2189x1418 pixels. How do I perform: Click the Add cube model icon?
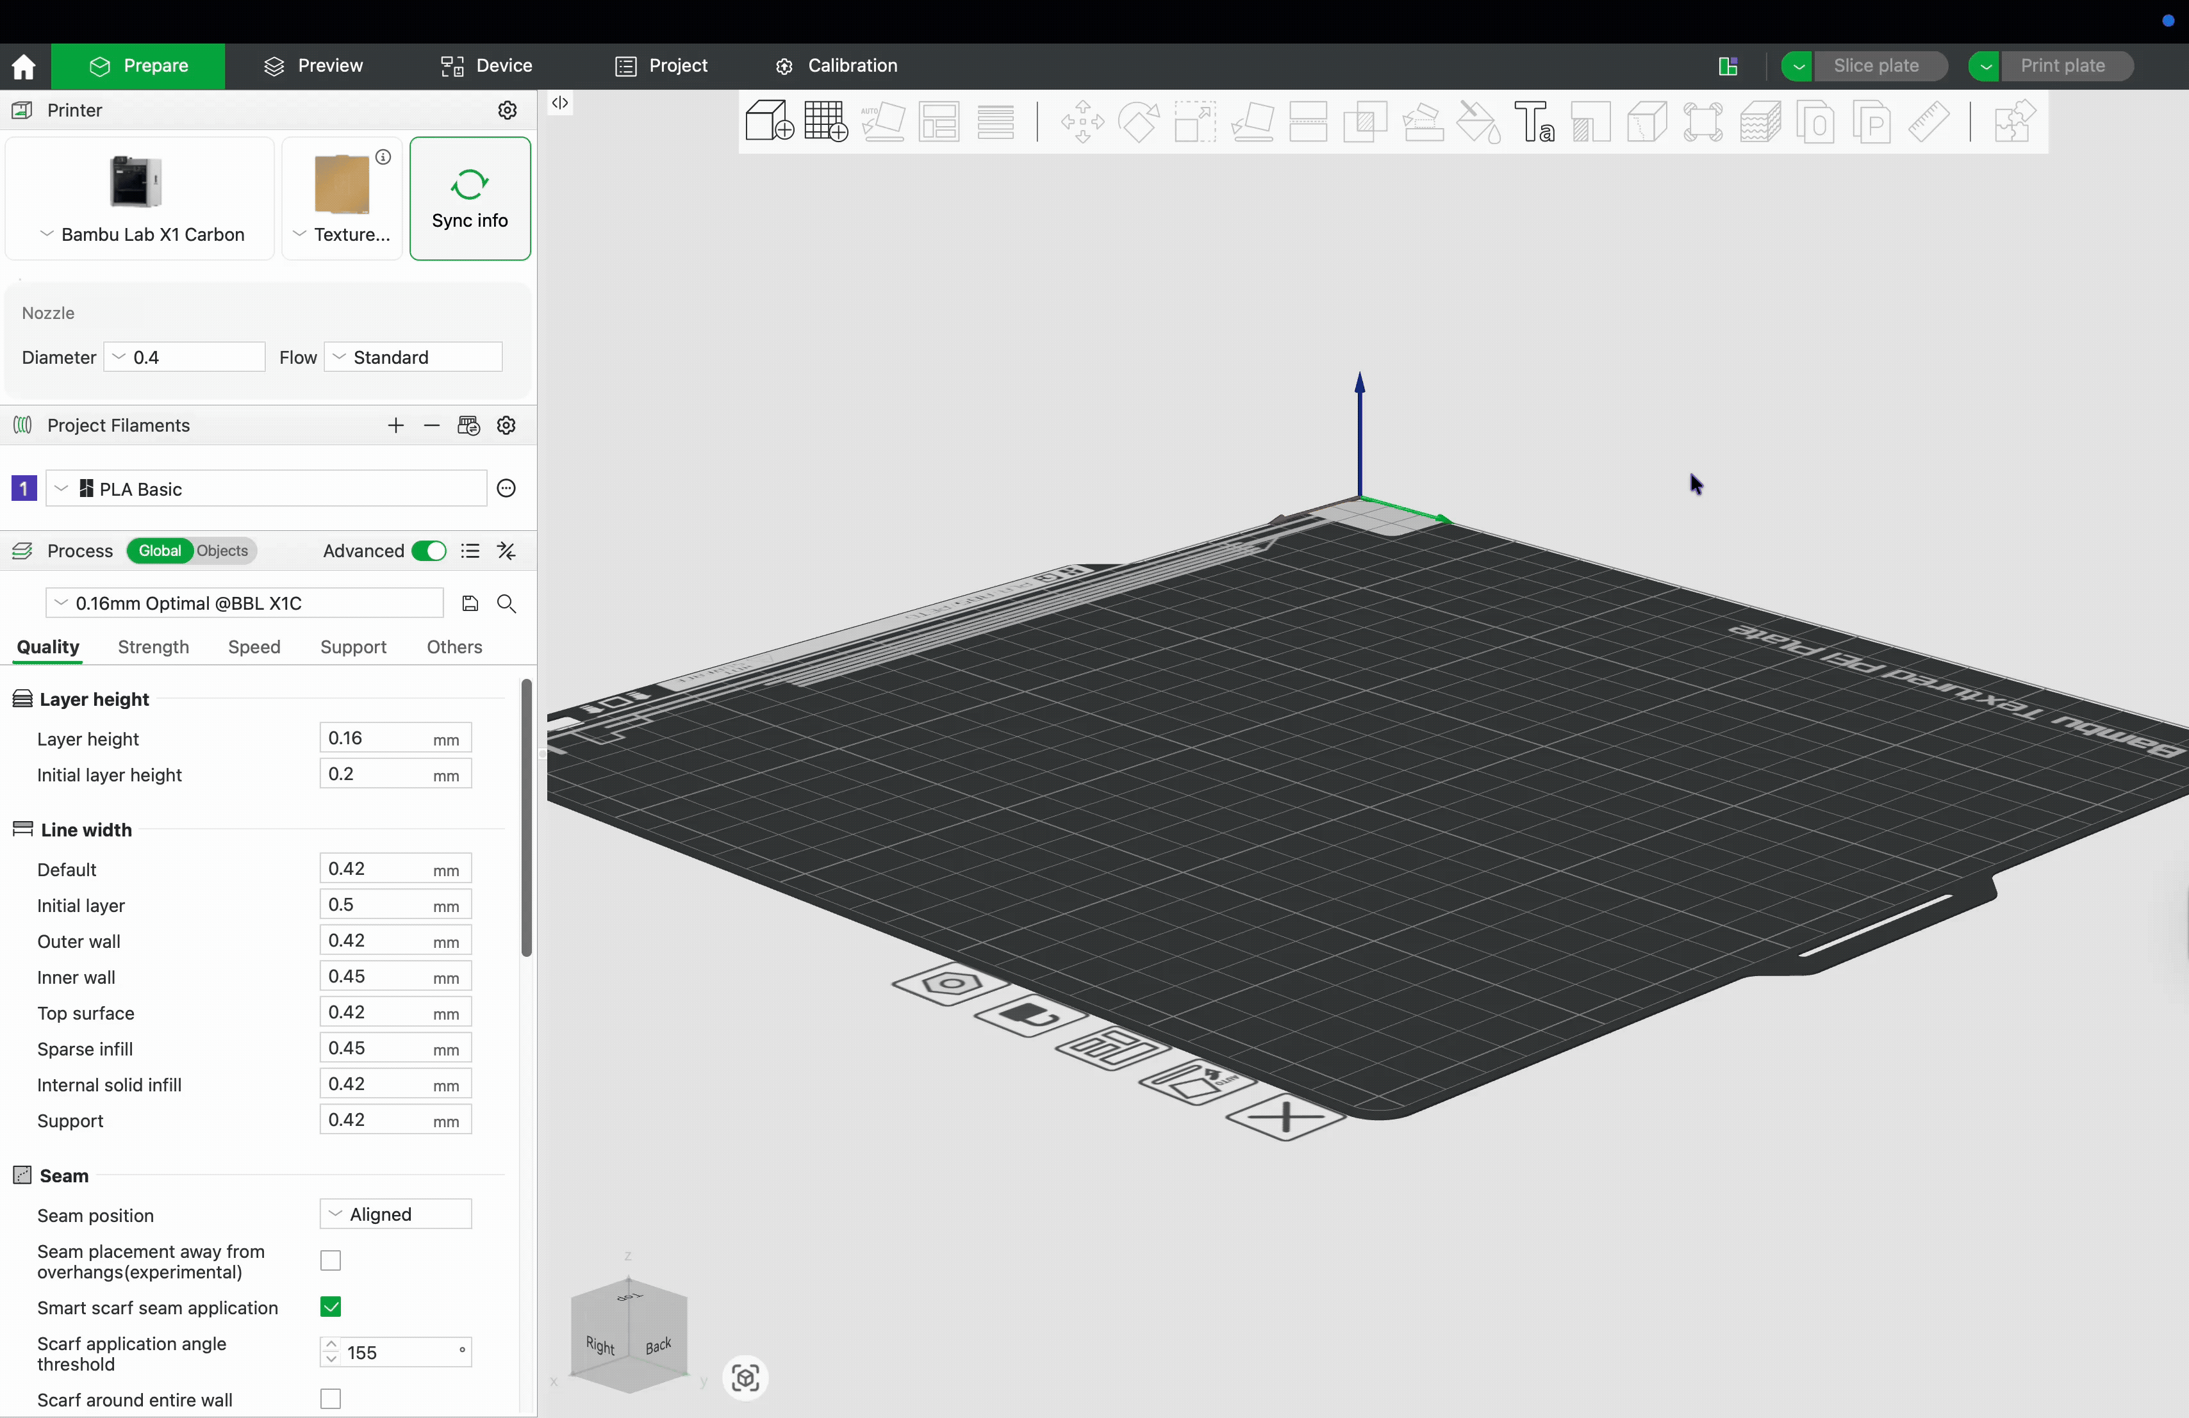click(768, 121)
